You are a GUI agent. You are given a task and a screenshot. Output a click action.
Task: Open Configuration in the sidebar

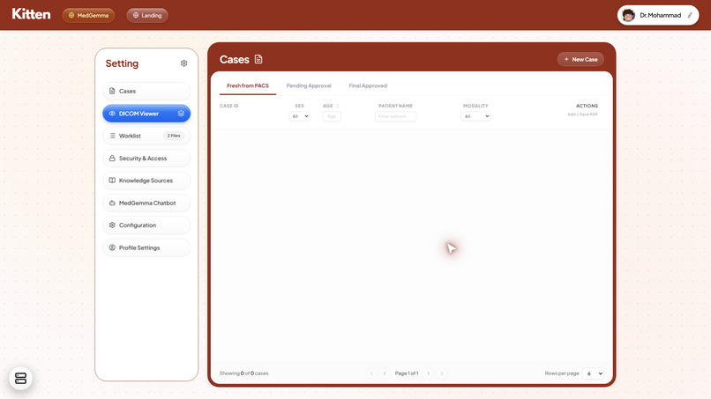146,225
